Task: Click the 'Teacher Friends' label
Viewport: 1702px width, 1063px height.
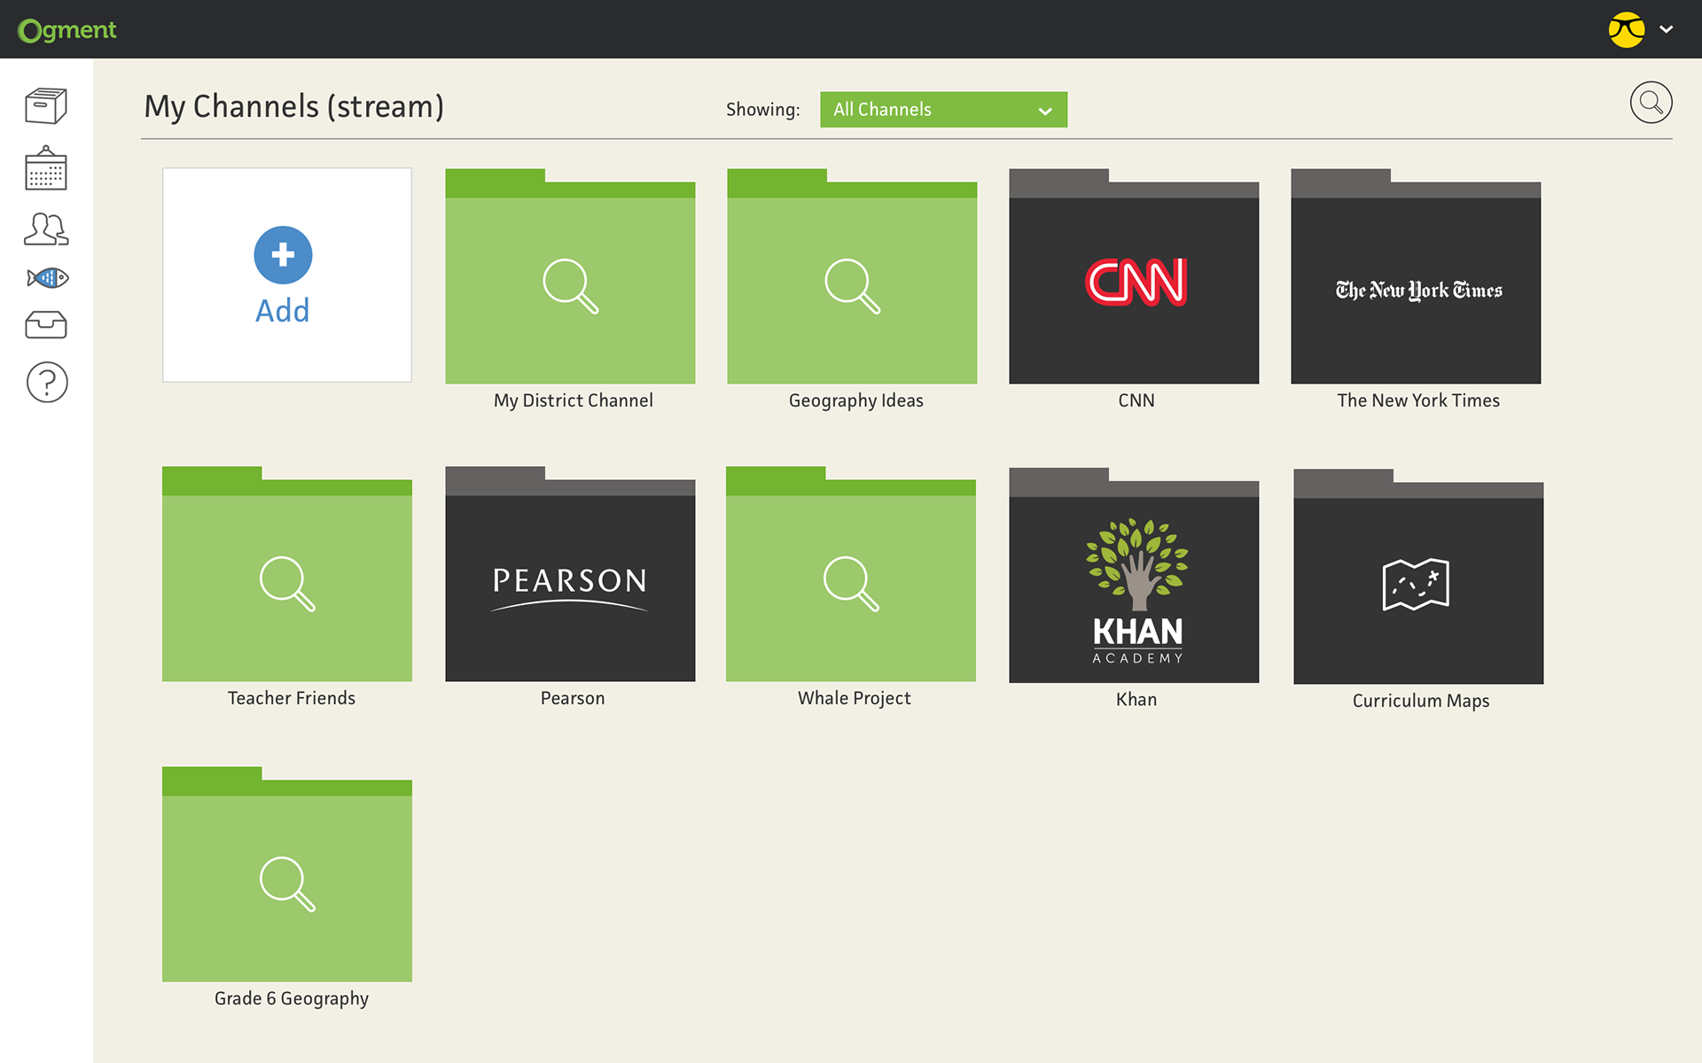Action: 292,698
